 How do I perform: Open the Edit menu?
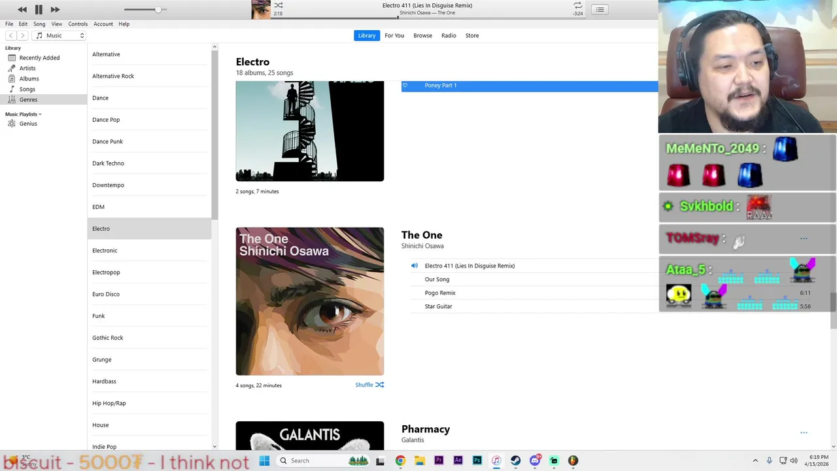tap(23, 24)
